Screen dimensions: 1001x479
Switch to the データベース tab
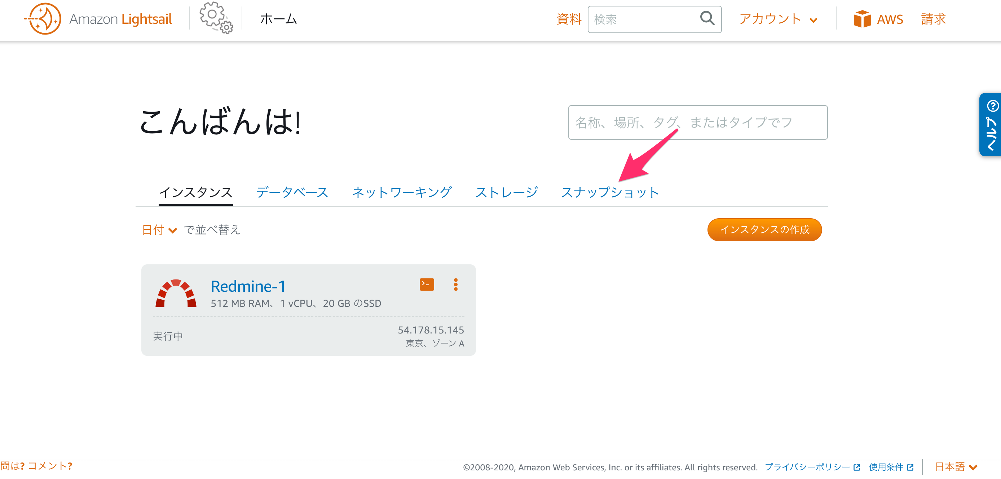(292, 192)
